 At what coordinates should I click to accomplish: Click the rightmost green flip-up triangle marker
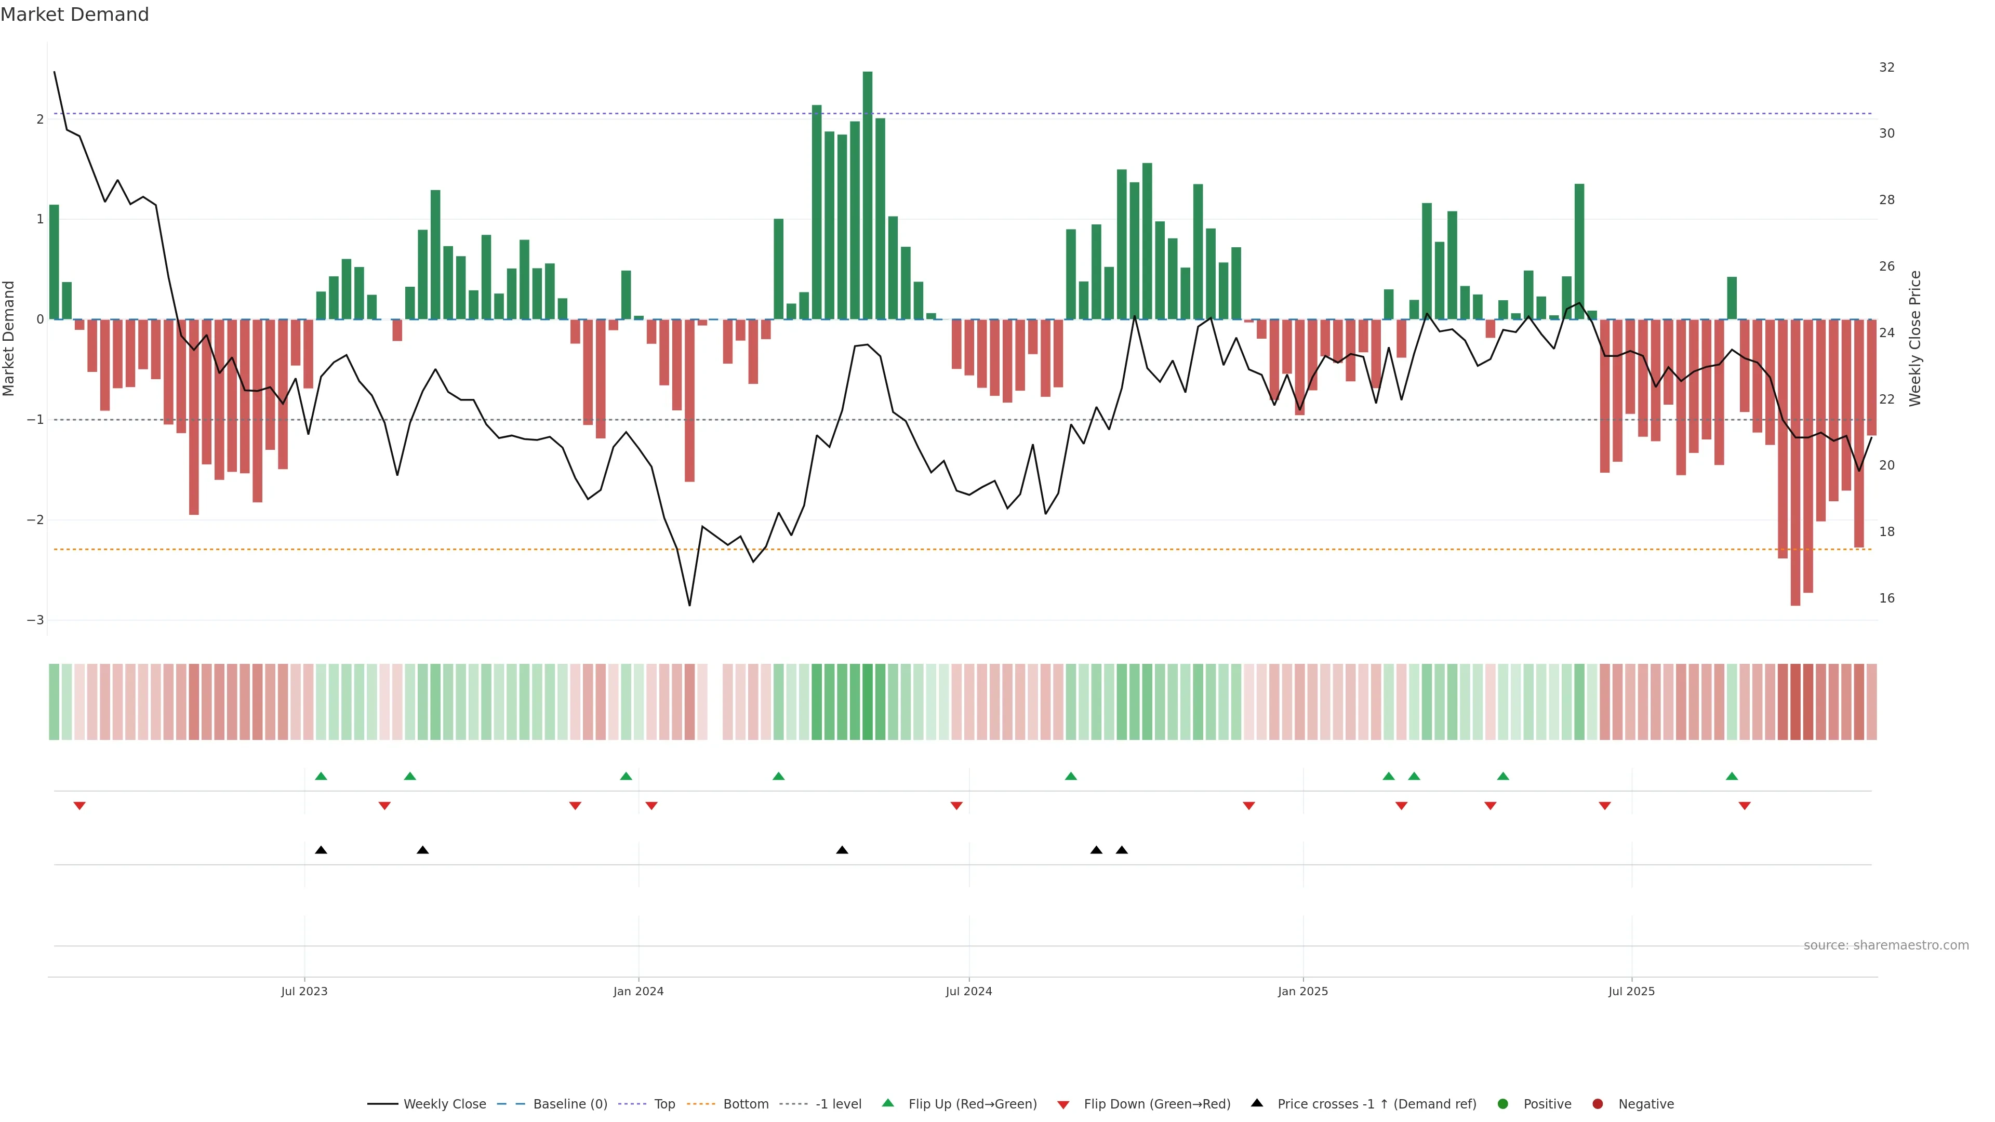(x=1732, y=776)
